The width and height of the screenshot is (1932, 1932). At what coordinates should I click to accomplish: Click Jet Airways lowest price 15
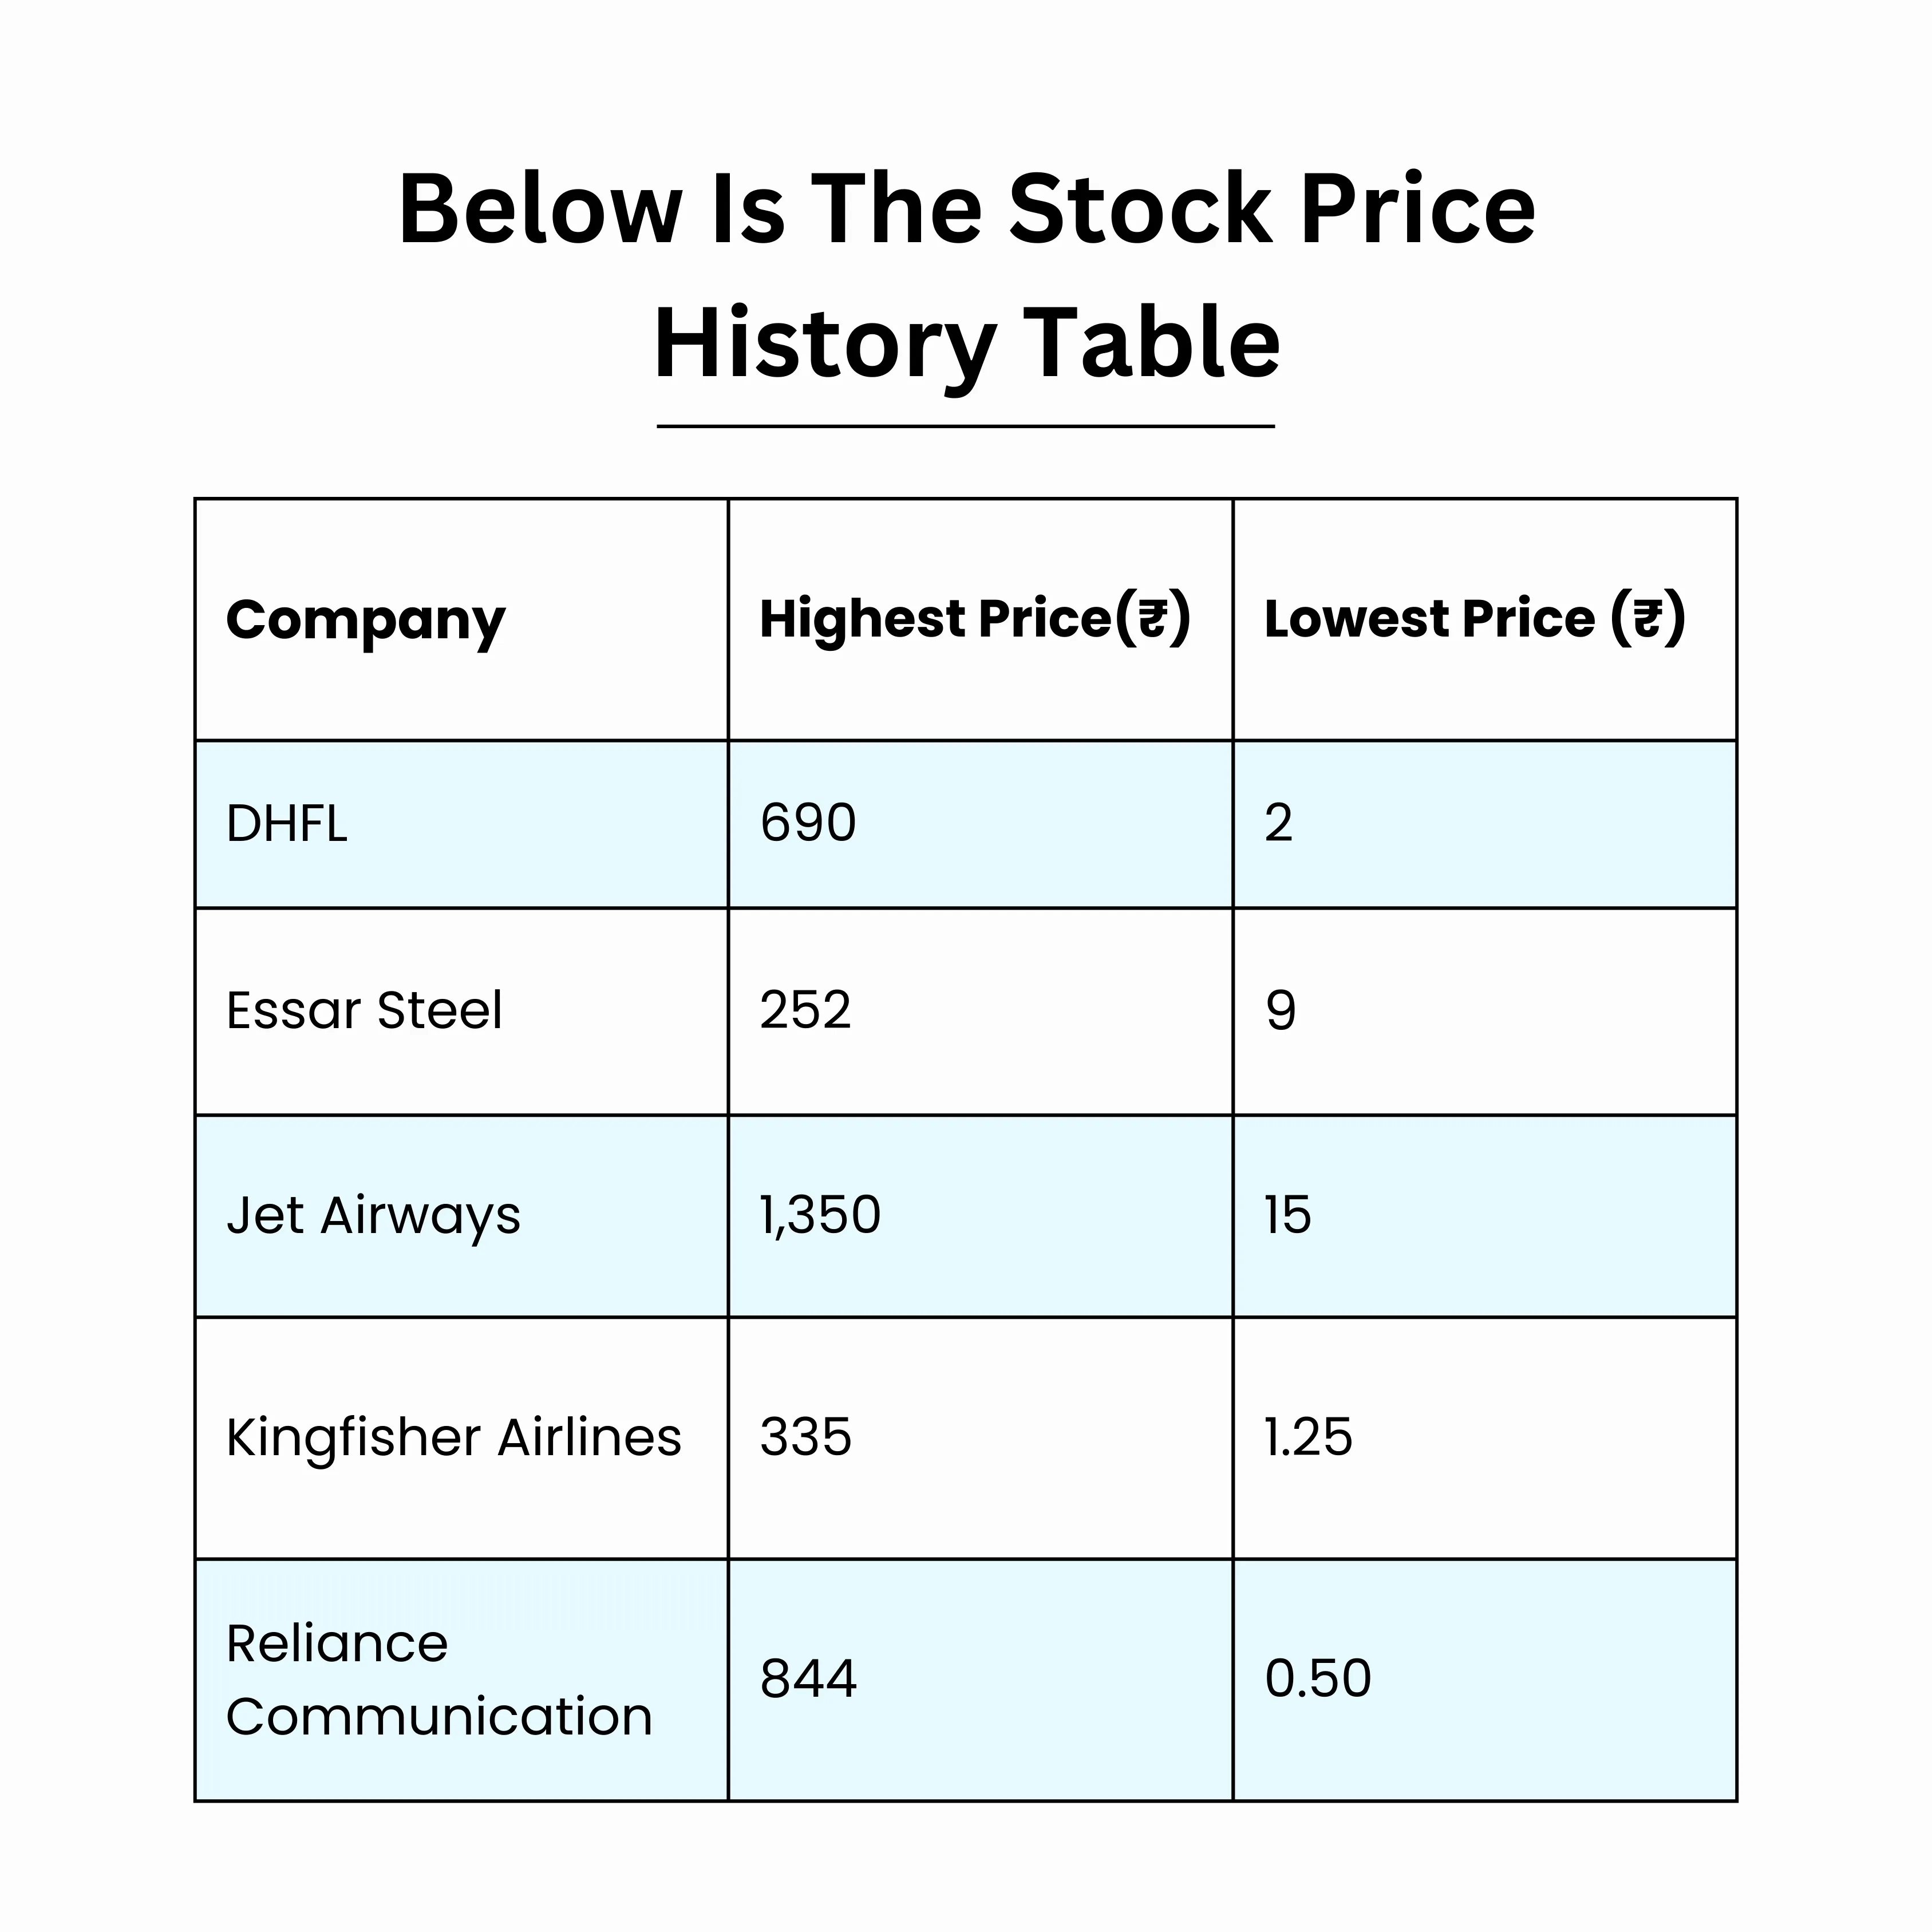pyautogui.click(x=1288, y=1215)
